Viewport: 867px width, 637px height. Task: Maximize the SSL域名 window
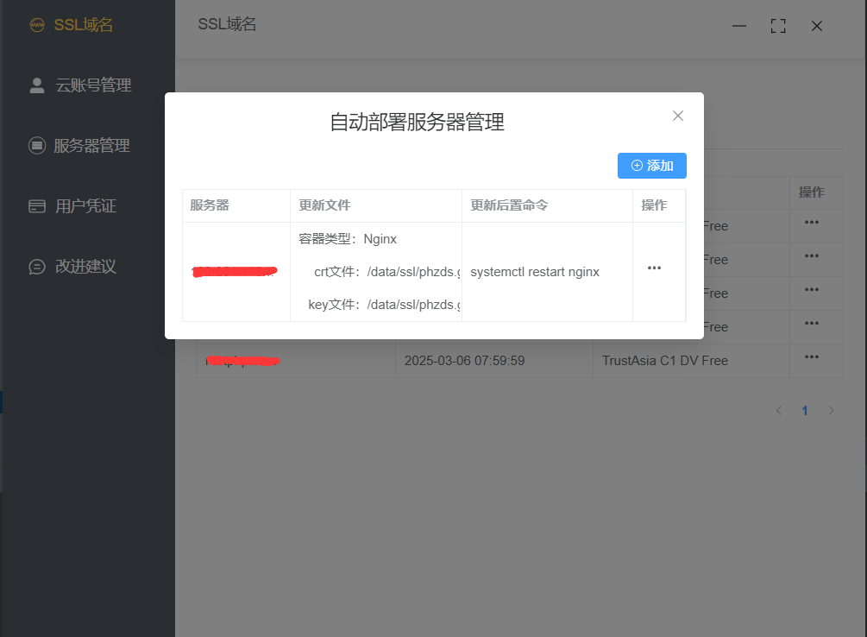point(778,26)
